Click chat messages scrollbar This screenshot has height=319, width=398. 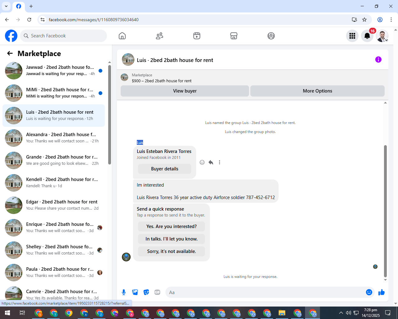(386, 211)
